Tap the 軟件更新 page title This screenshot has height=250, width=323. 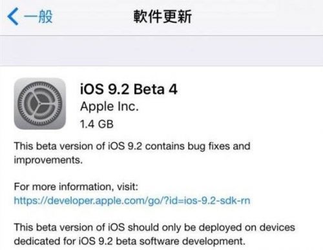pos(163,17)
